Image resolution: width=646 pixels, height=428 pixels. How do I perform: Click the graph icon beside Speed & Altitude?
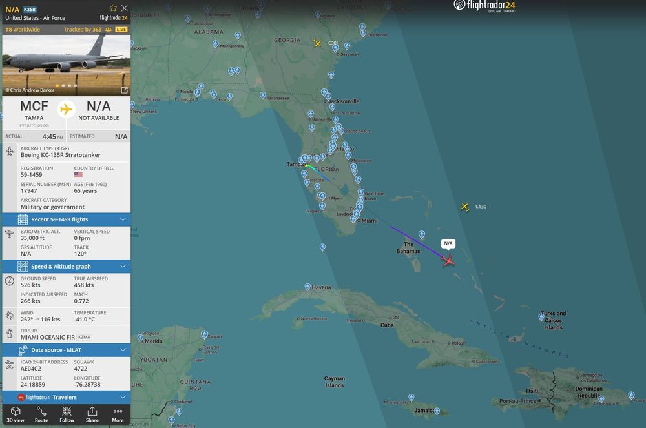click(x=23, y=266)
